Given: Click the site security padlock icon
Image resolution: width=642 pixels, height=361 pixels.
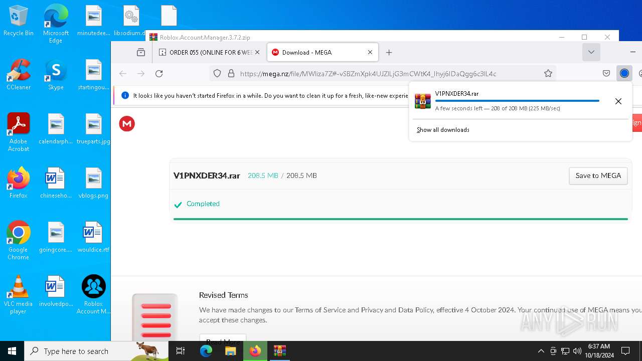Looking at the screenshot, I should [x=231, y=74].
